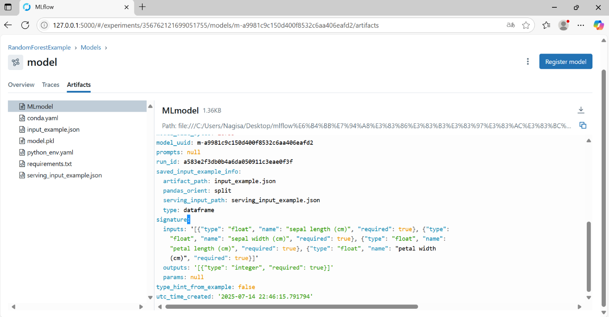
Task: Click the run_id value text
Action: [238, 162]
